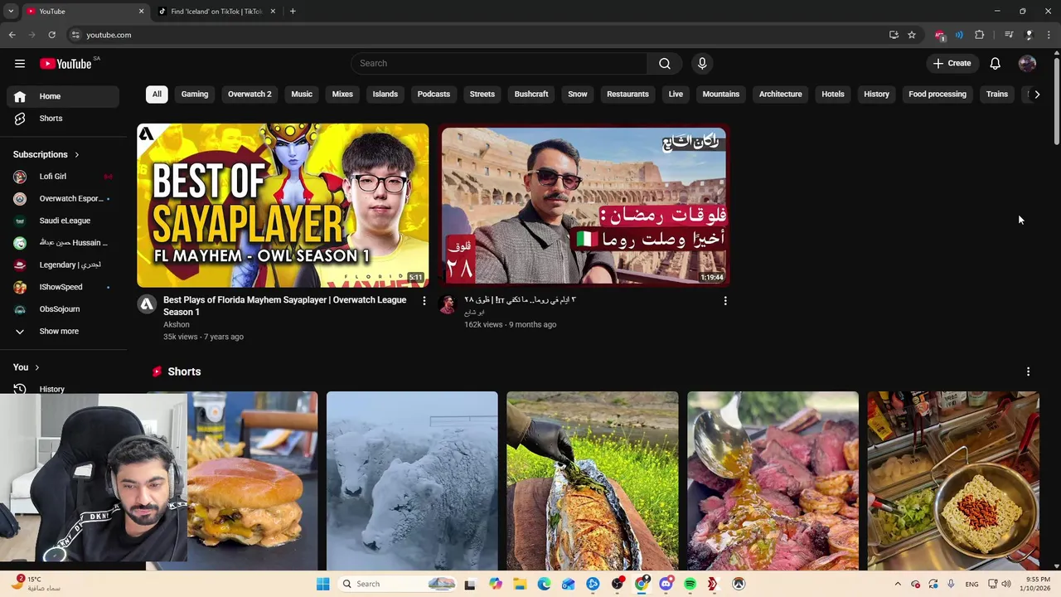Open the Extensions puzzle icon
Viewport: 1061px width, 597px height.
tap(980, 35)
